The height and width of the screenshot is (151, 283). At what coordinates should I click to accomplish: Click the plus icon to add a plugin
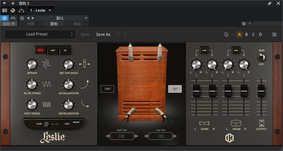(x=13, y=3)
